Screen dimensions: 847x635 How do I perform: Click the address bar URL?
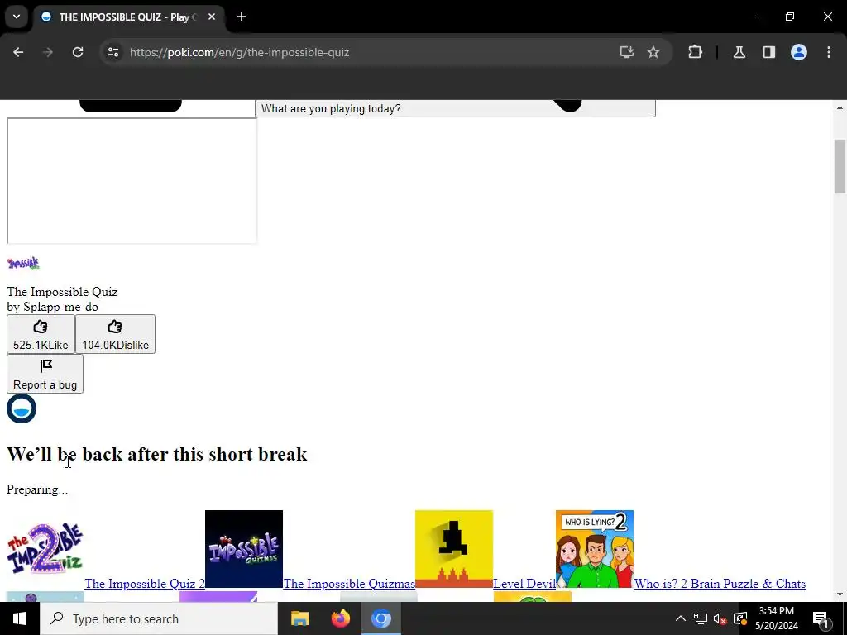point(239,52)
